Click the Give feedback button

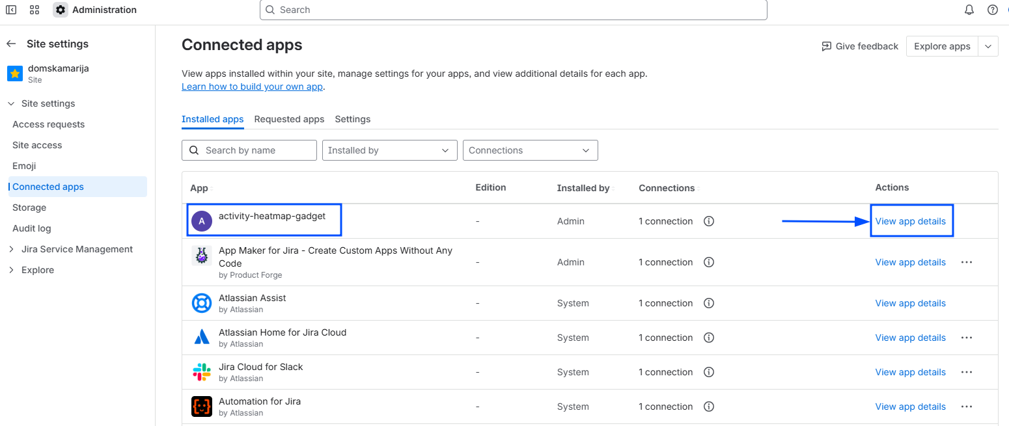pyautogui.click(x=860, y=46)
